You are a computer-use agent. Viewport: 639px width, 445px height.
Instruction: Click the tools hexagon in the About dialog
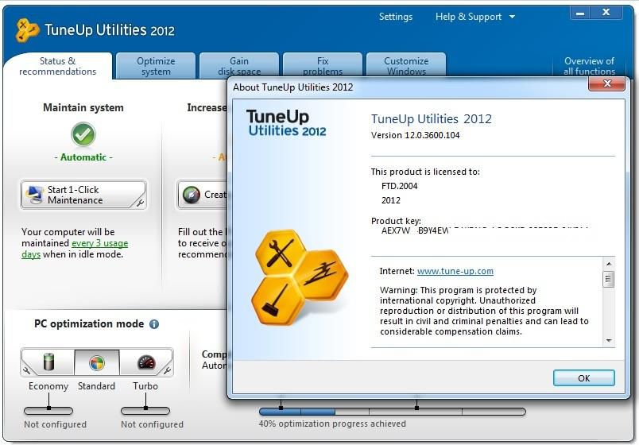point(280,253)
